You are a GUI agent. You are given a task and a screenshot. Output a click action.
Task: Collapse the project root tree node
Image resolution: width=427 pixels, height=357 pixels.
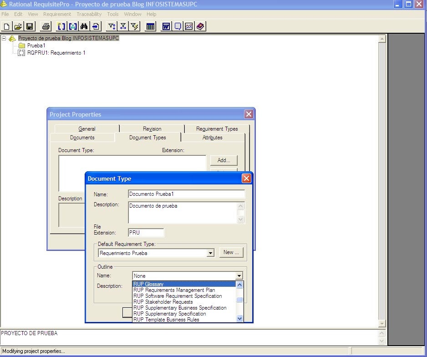pos(4,38)
